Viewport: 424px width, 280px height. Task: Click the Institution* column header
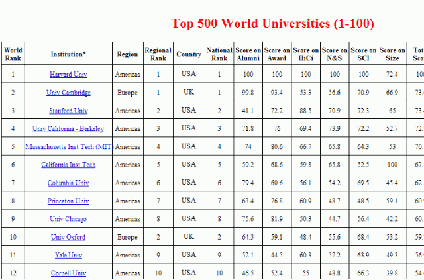coord(68,54)
